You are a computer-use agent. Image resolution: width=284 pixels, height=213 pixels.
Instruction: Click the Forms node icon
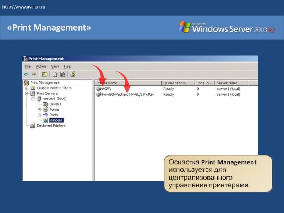tap(45, 109)
